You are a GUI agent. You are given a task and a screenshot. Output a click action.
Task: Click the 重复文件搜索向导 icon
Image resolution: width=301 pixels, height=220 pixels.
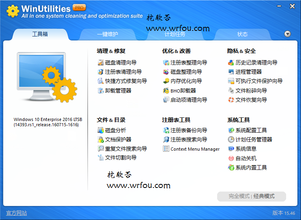coord(101,149)
